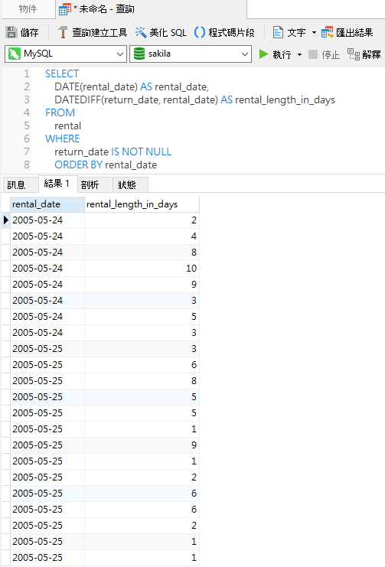This screenshot has width=385, height=567.
Task: Open the Query Builder tool icon
Action: coord(63,33)
